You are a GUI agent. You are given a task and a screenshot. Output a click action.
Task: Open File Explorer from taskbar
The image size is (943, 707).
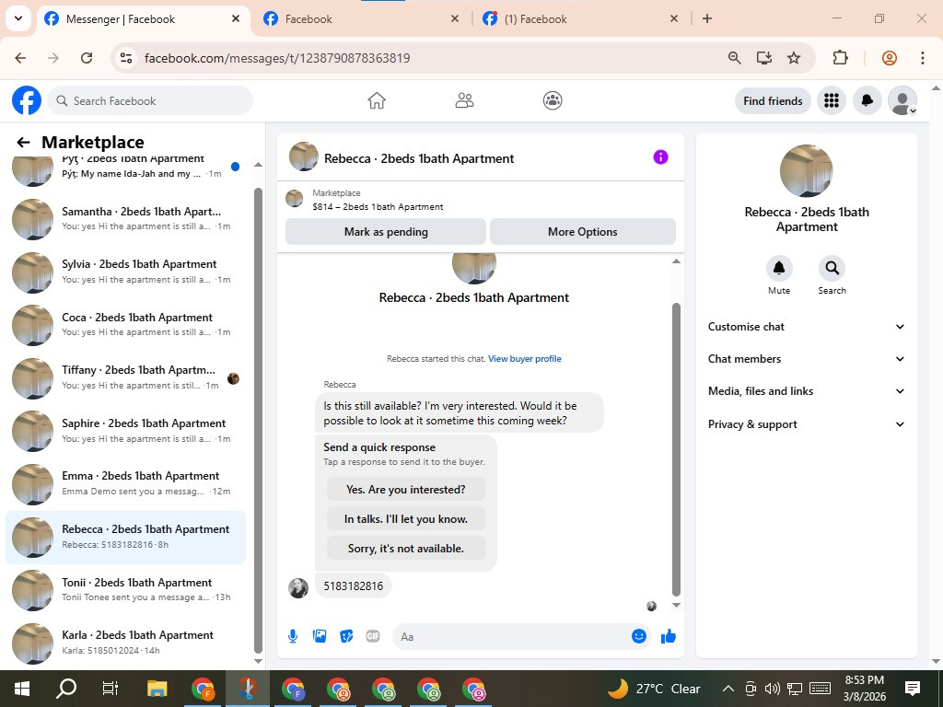click(x=157, y=689)
